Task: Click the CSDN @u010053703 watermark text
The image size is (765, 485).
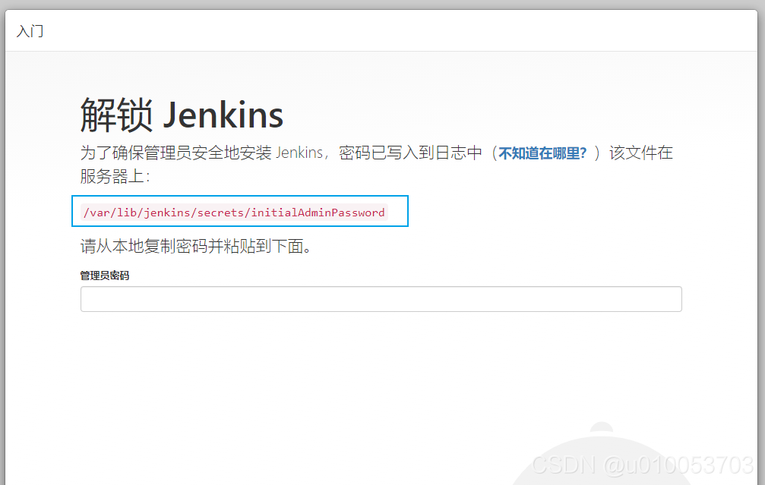Action: (x=643, y=465)
